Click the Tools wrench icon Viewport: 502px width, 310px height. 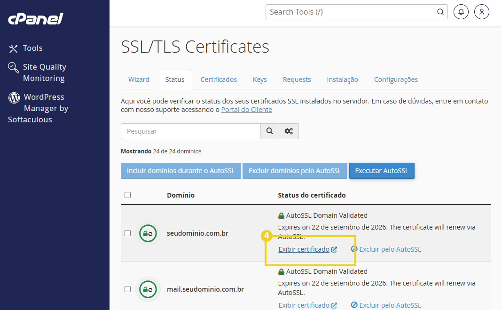click(x=13, y=48)
